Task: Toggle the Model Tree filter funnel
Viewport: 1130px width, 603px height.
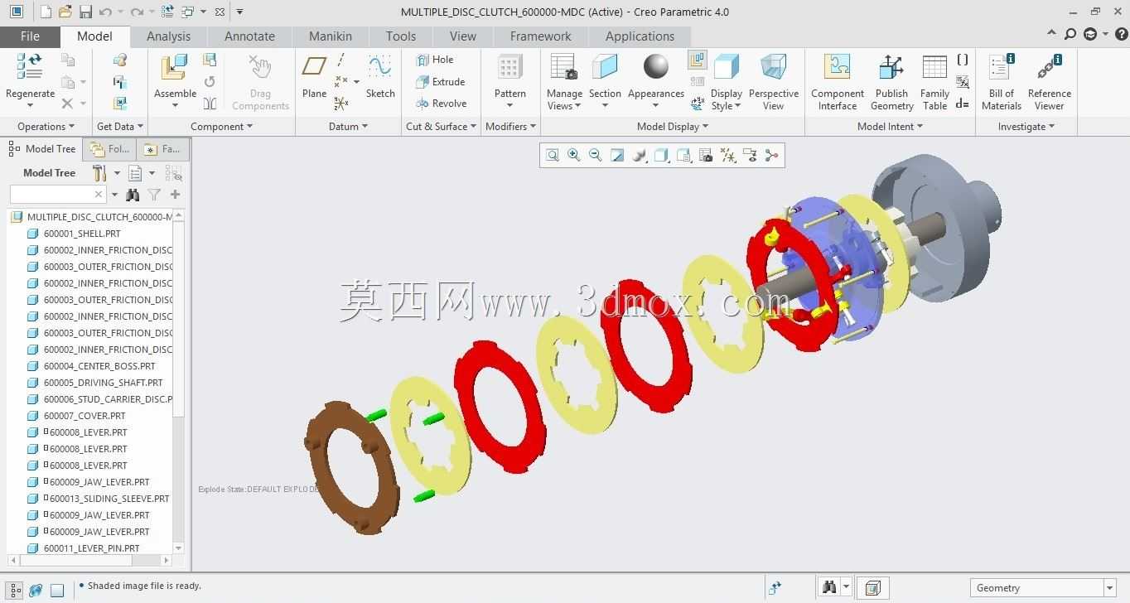Action: [154, 195]
